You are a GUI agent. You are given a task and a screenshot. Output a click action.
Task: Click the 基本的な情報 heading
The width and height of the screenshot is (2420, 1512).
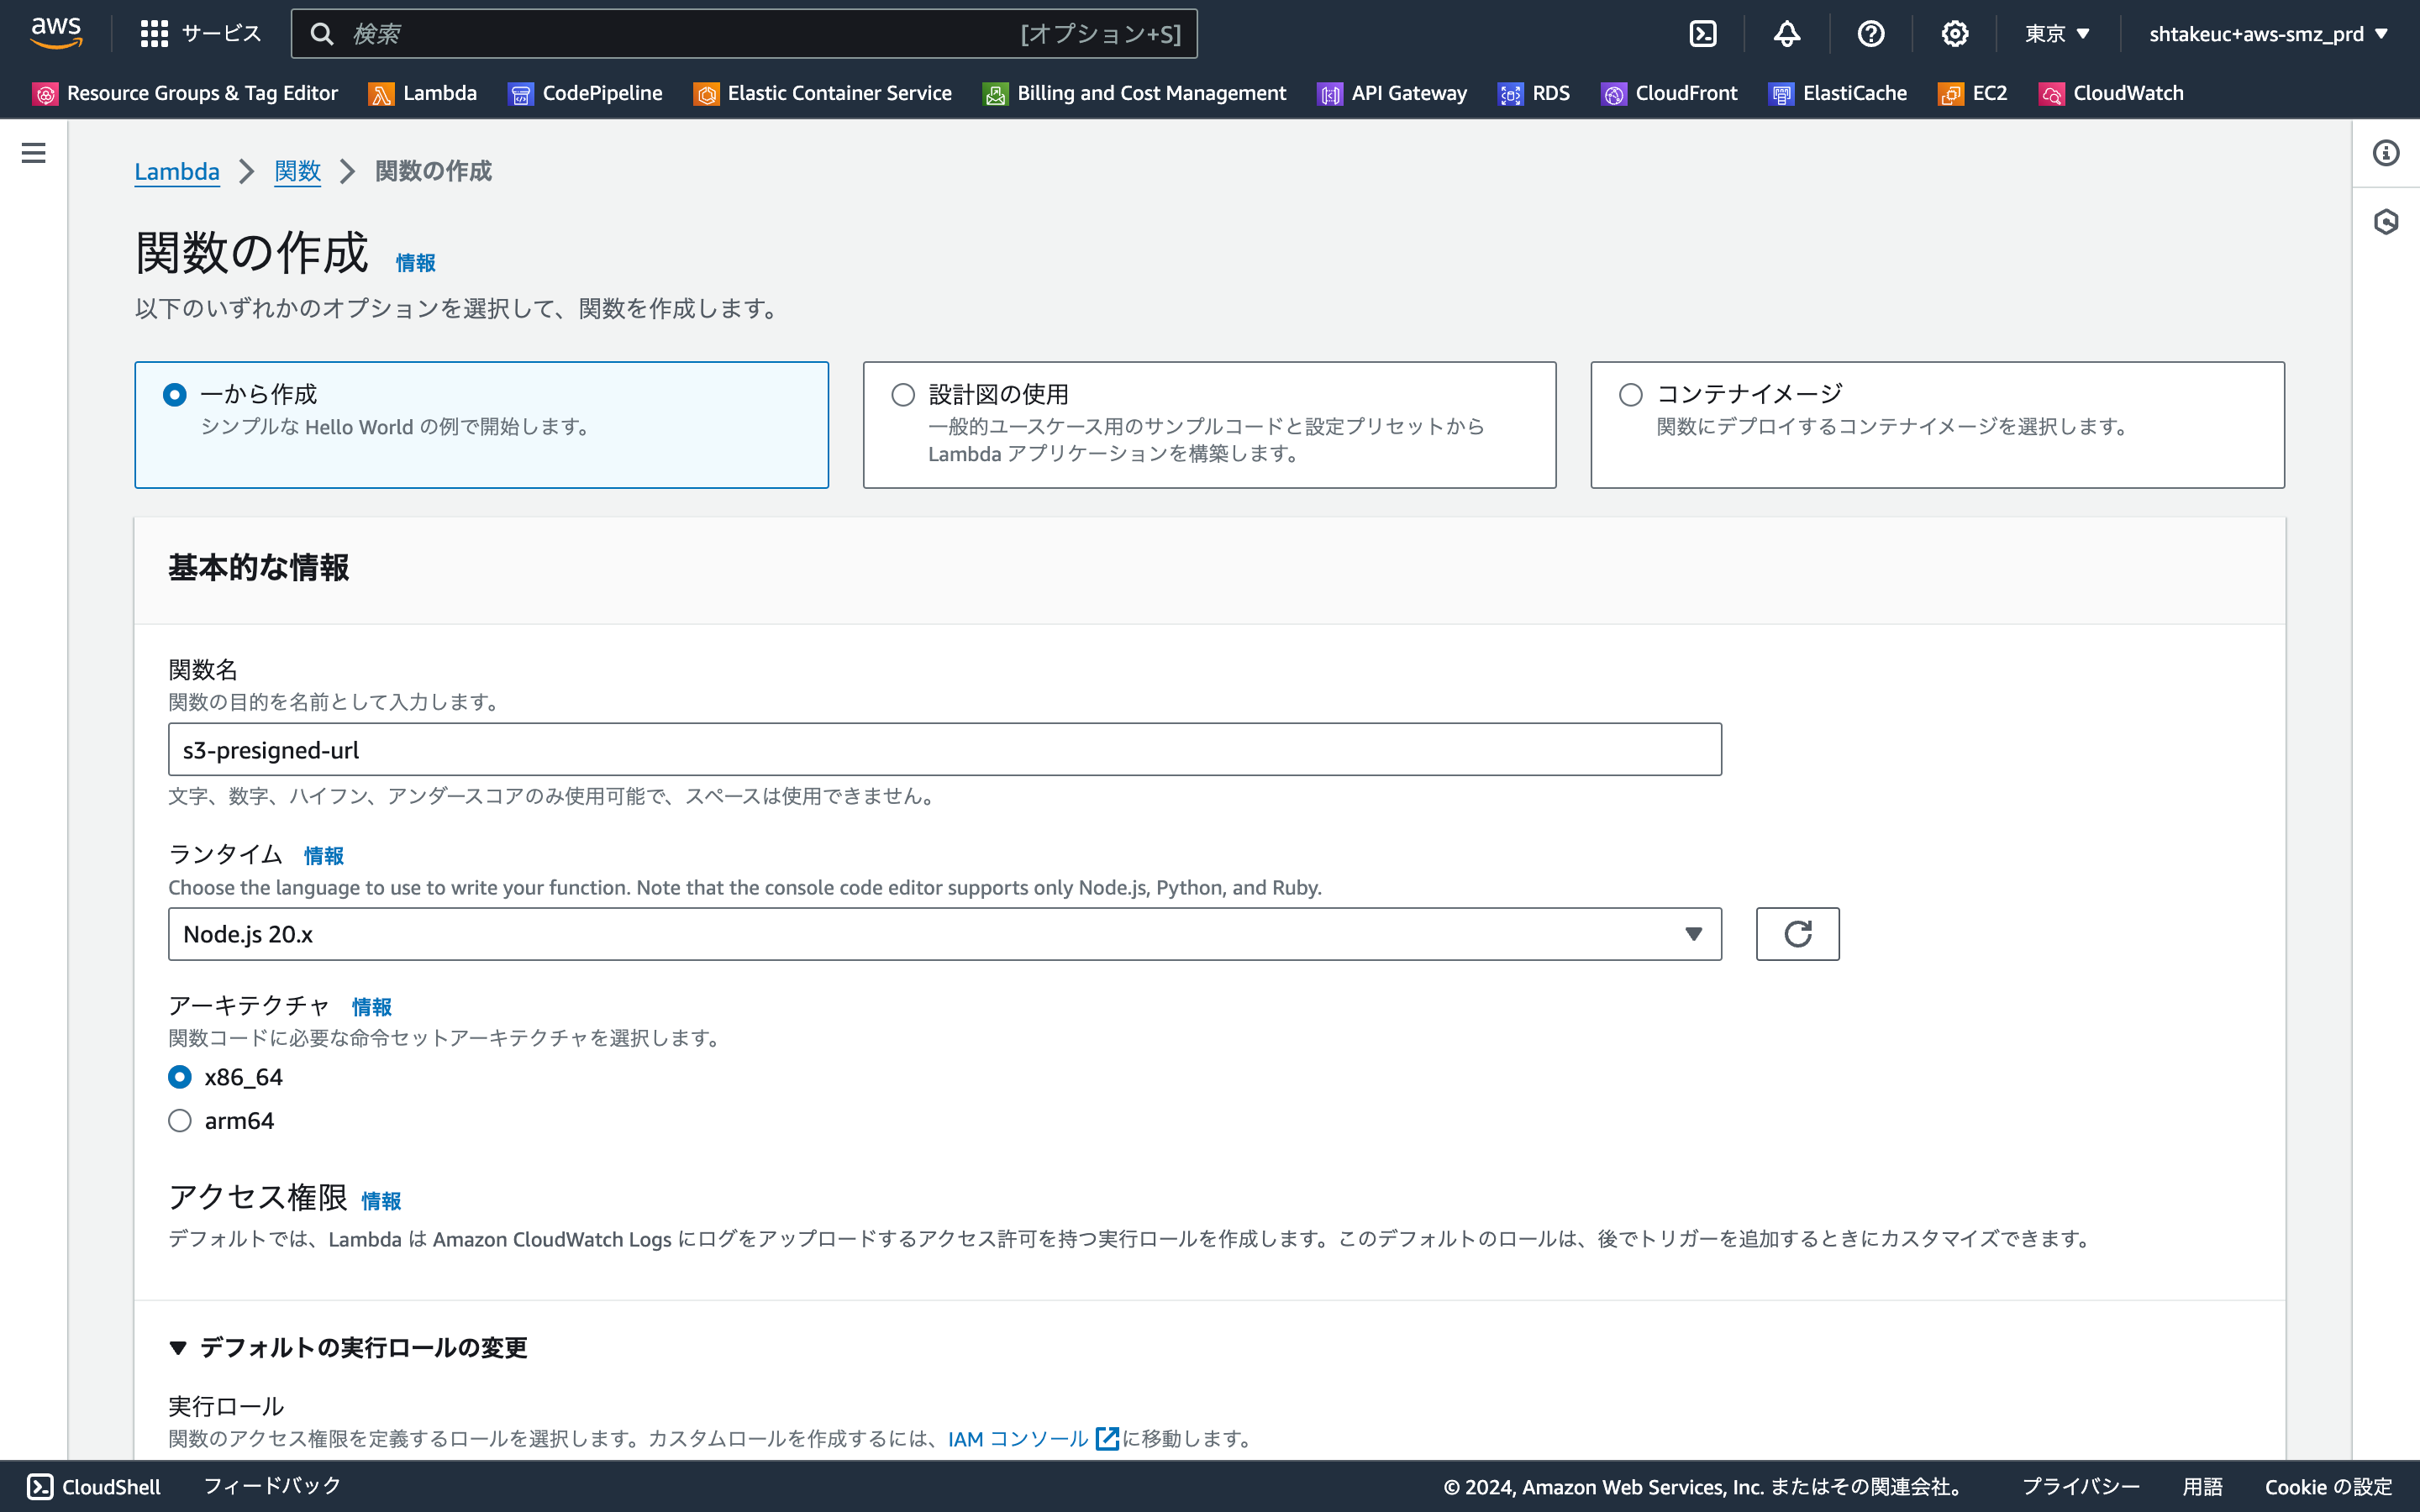click(259, 567)
